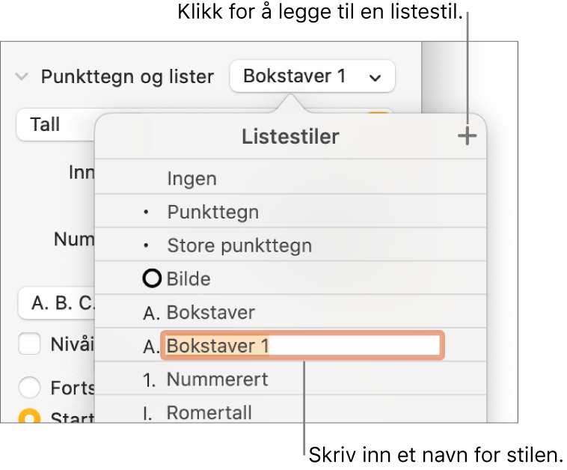Select the Bokstaver list style
Screen dimensions: 567x470
pos(290,312)
